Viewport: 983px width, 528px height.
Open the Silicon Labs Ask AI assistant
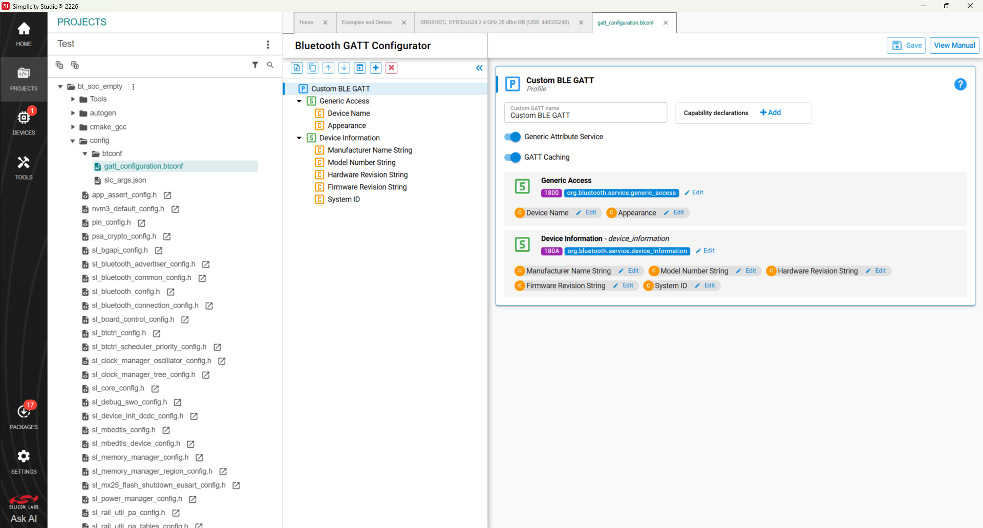[24, 510]
